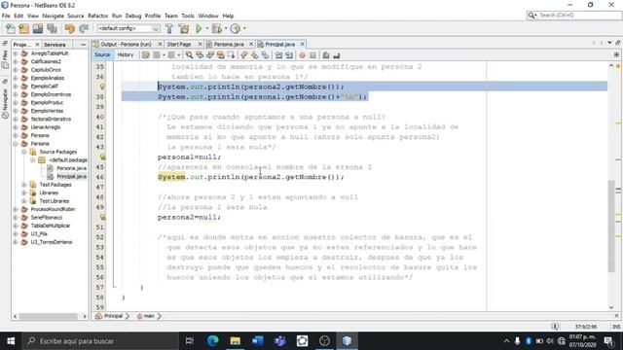Select the EjemploVentas project
Image resolution: width=623 pixels, height=350 pixels.
pos(47,111)
